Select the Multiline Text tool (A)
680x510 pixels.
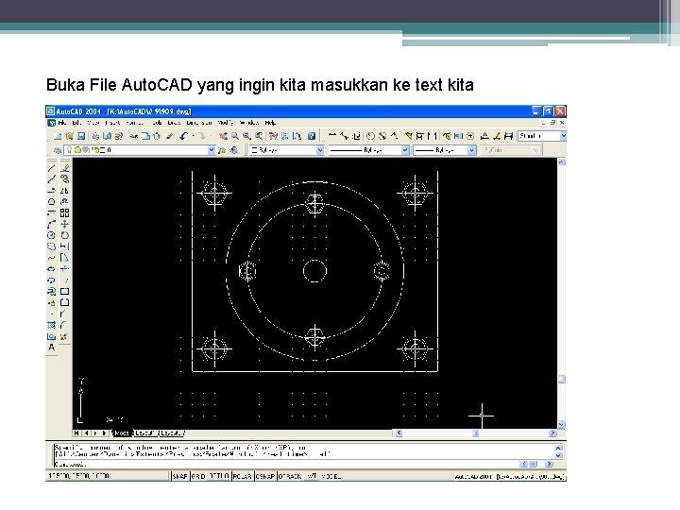[x=52, y=348]
